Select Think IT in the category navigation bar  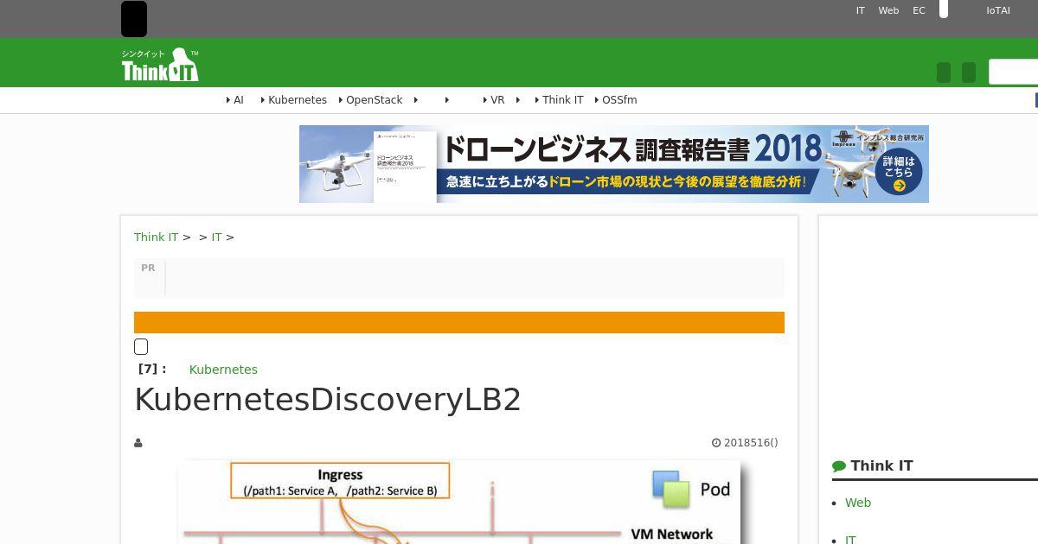[x=563, y=100]
